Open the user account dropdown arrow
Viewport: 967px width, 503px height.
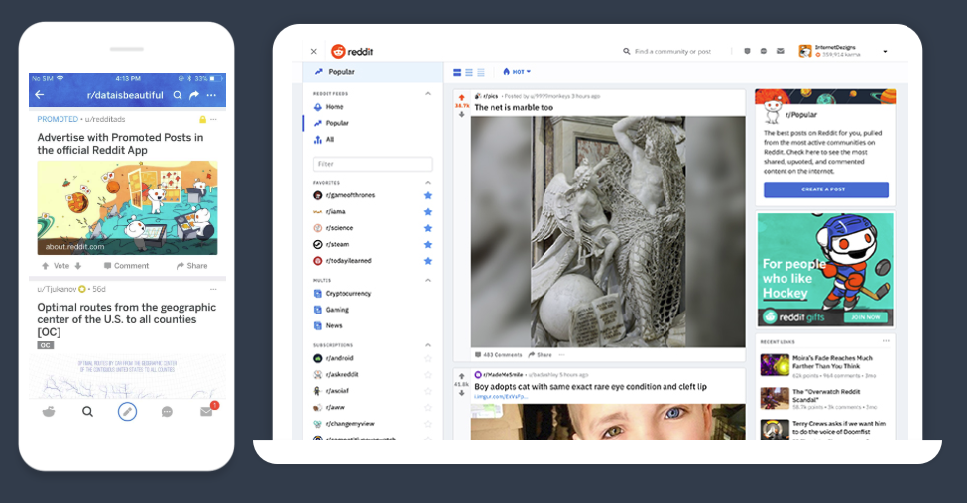(x=885, y=52)
